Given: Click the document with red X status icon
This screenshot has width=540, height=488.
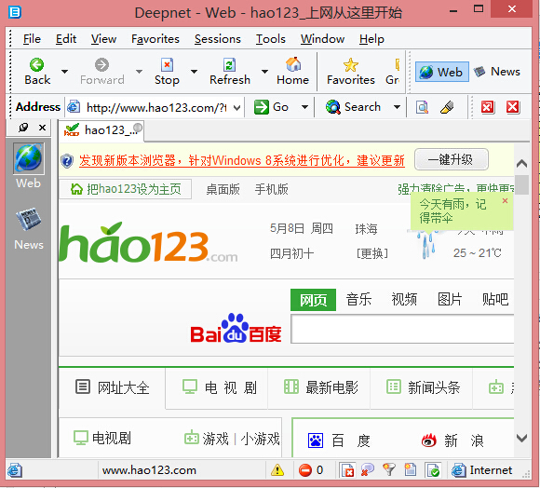Looking at the screenshot, I should [347, 470].
